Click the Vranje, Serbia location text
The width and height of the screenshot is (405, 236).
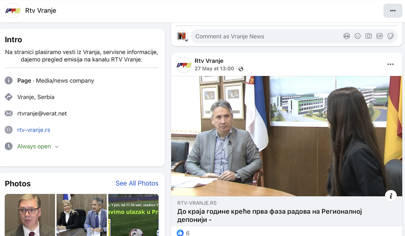(36, 97)
